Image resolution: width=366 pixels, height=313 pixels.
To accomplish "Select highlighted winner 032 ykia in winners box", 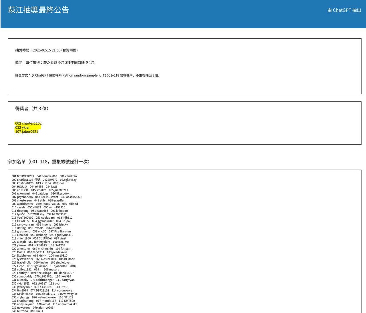I will [x=22, y=127].
